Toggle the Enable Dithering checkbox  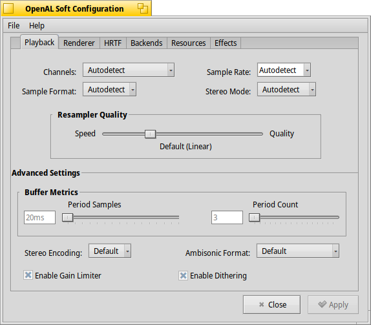tap(183, 275)
